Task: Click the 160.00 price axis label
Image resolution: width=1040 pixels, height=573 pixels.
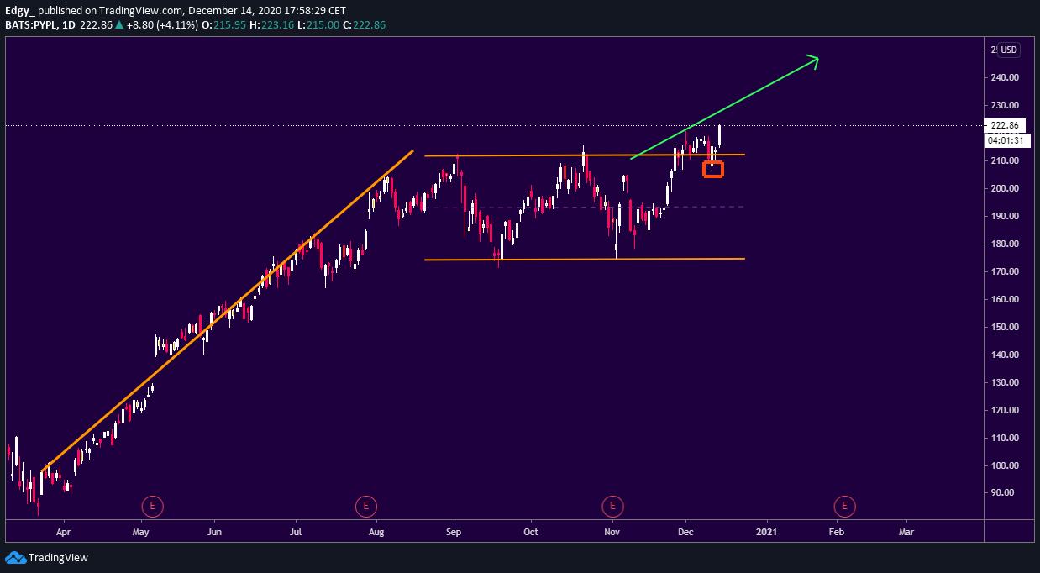Action: (x=1006, y=299)
